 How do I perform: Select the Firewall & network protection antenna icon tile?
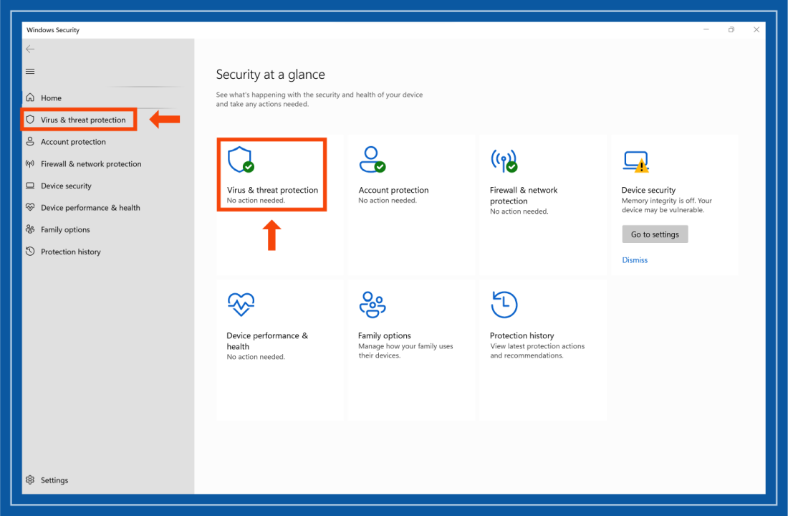[504, 159]
